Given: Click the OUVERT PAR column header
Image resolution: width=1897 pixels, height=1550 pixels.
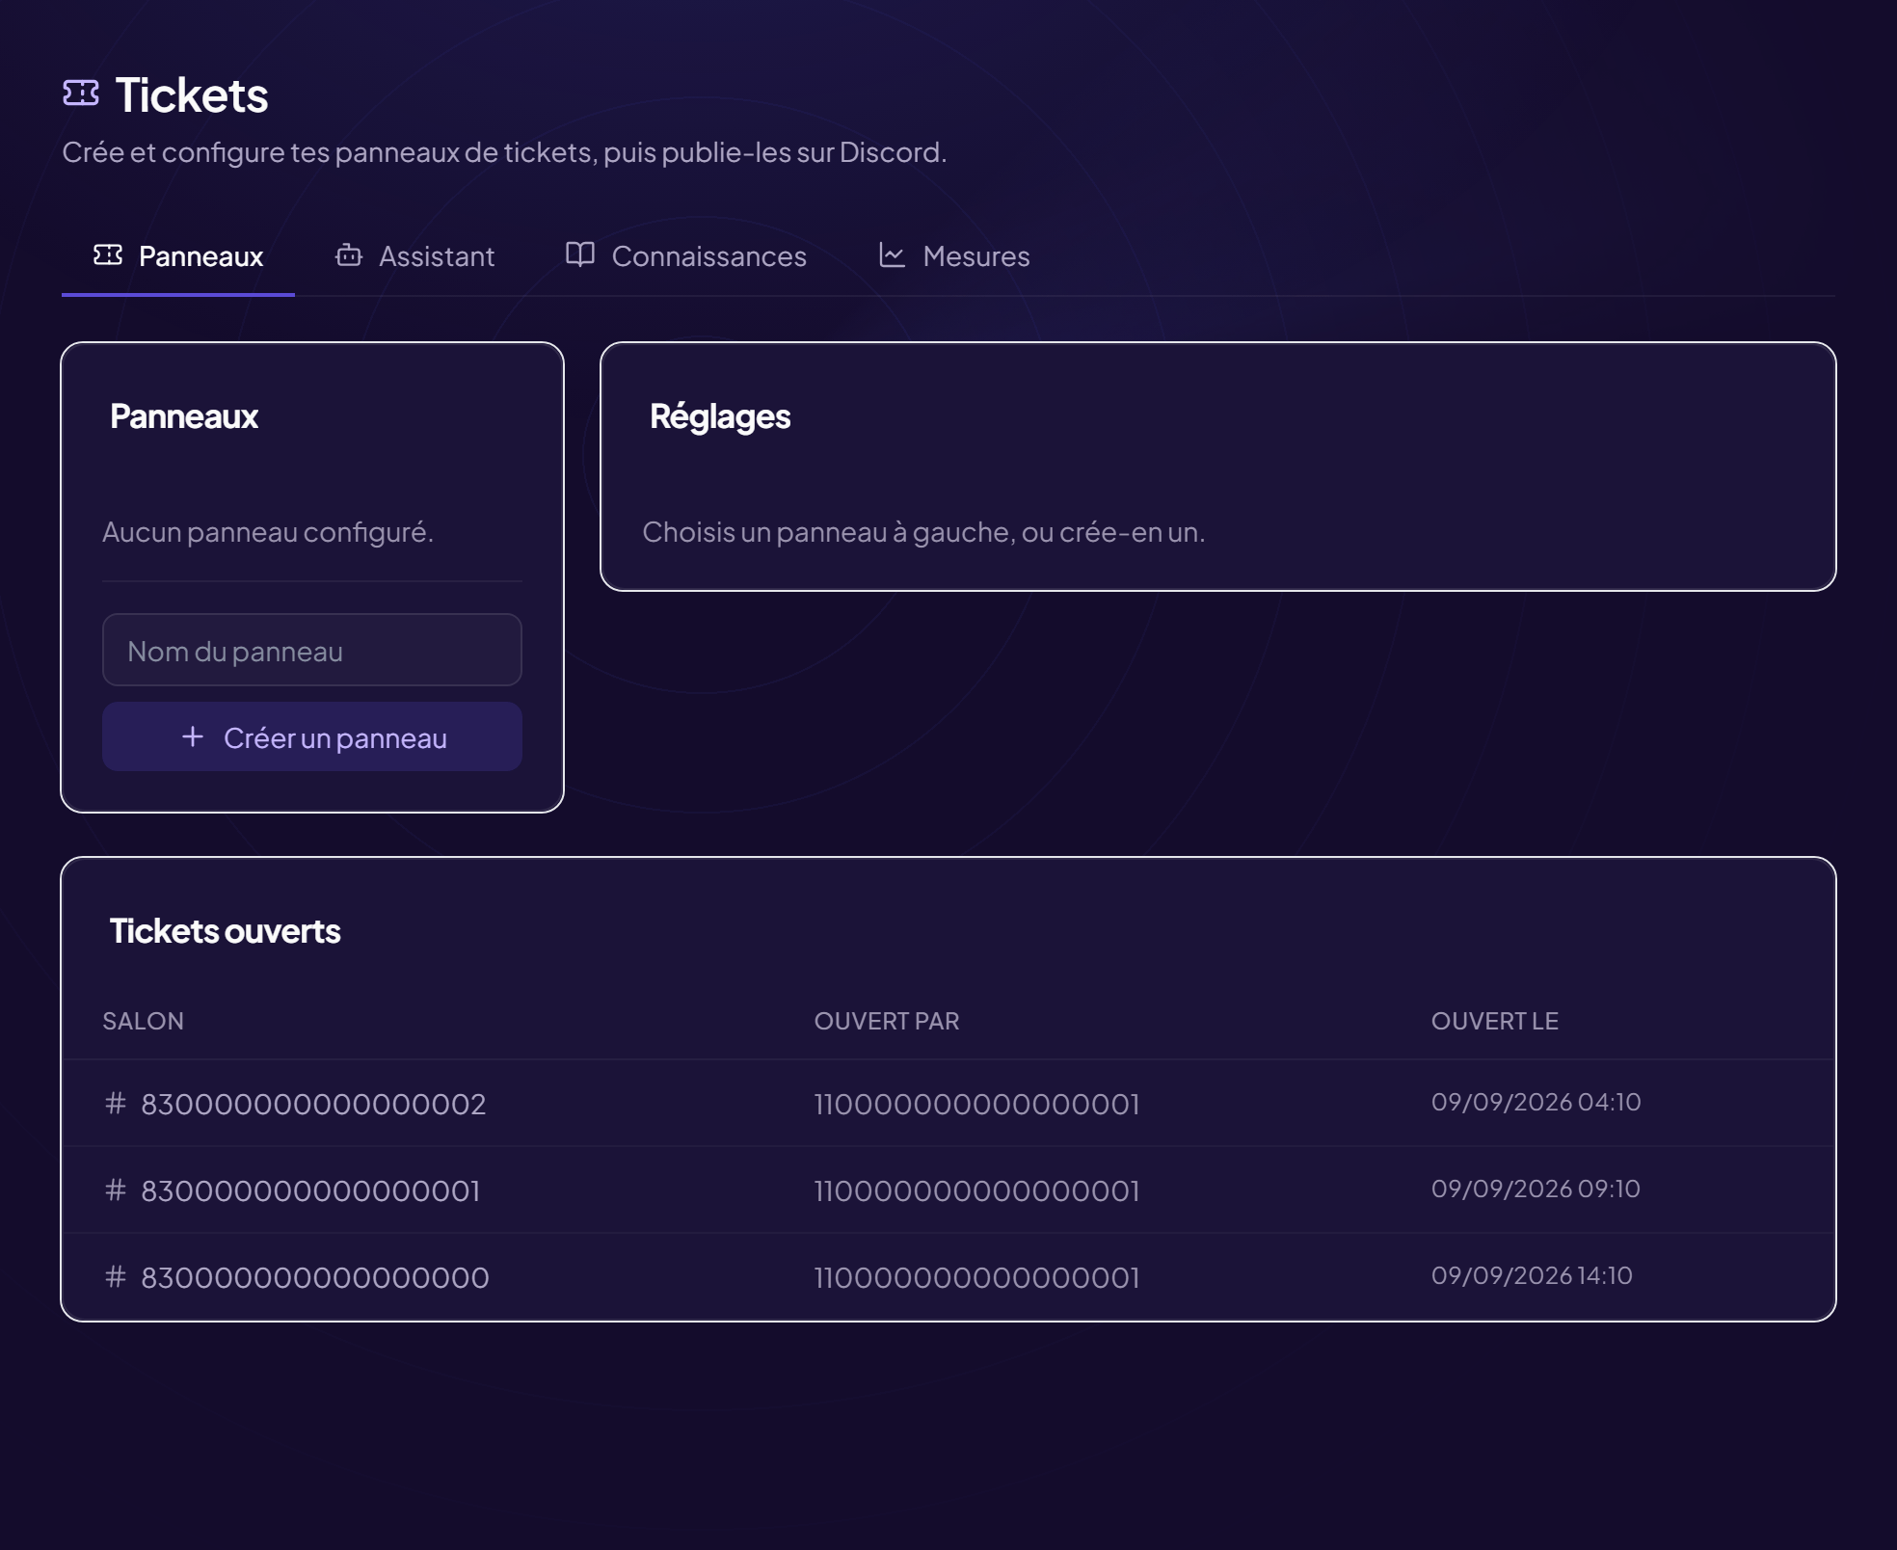Looking at the screenshot, I should (x=887, y=1021).
